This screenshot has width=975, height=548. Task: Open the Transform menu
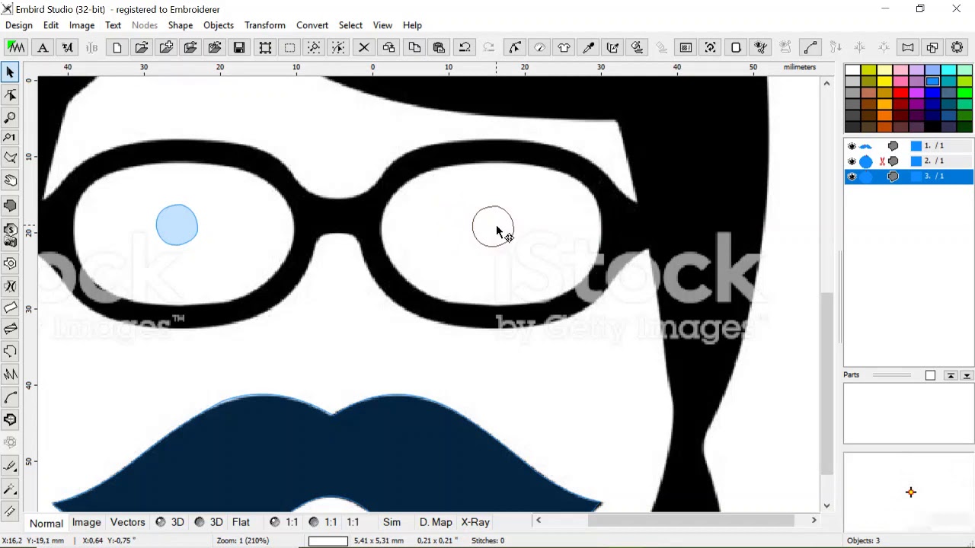coord(265,25)
